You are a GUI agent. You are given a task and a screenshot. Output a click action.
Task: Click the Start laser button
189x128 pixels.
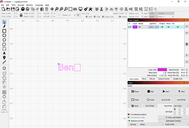click(166, 91)
